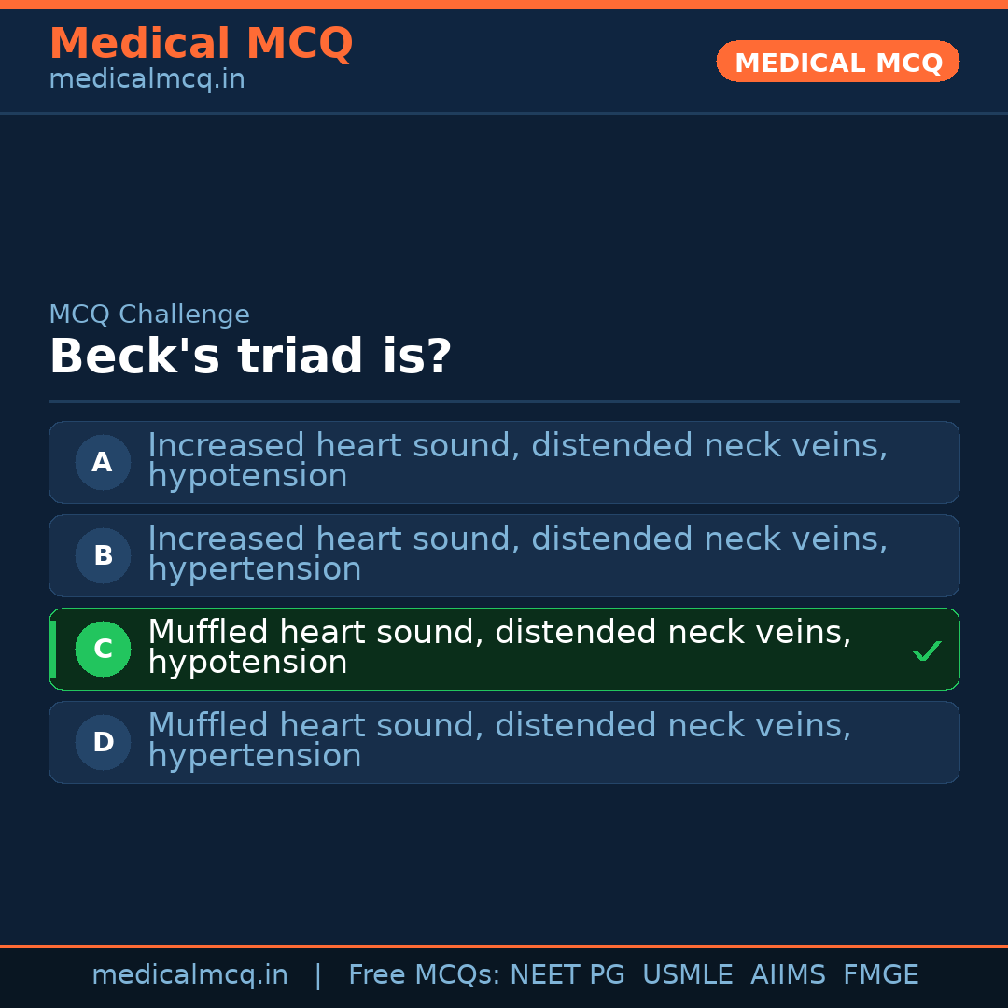Choose answer text 'Increased heart sound... hypertension'
Viewport: 1008px width, 1008px height.
pos(517,554)
